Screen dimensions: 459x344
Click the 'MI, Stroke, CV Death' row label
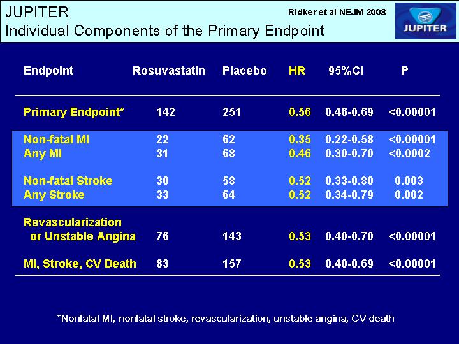[x=80, y=264]
